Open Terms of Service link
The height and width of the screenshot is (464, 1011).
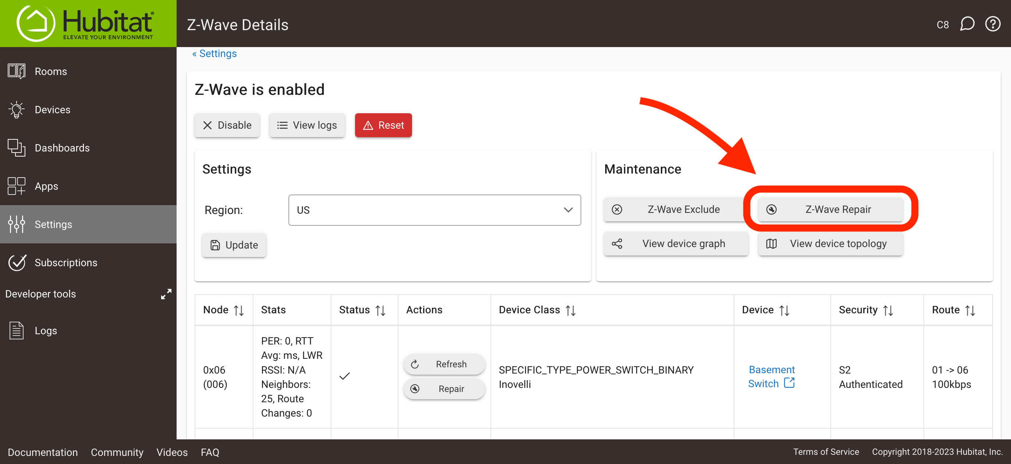[826, 452]
